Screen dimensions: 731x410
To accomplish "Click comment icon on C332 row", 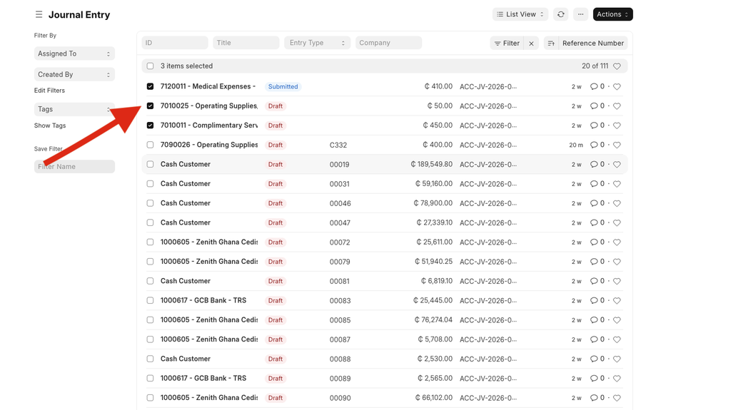I will point(594,145).
